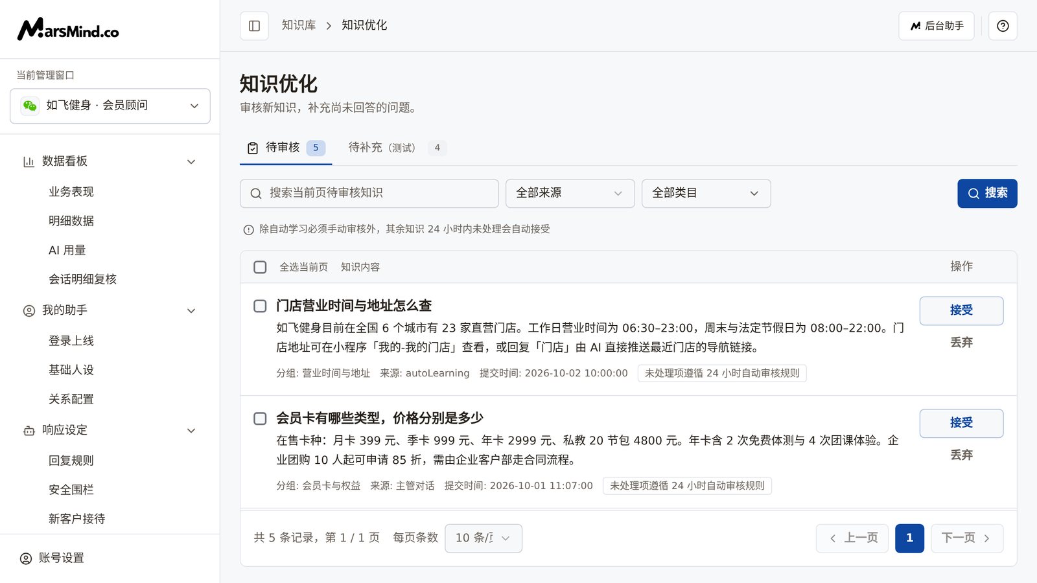
Task: Collapse the 数据看板 section chevron
Action: 191,161
